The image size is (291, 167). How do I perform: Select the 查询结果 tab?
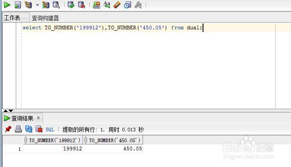[x=22, y=118]
